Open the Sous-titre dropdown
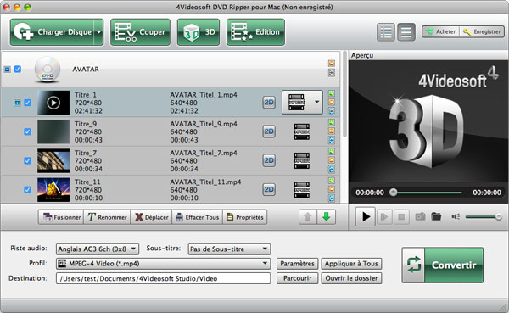The image size is (509, 313). coord(229,249)
